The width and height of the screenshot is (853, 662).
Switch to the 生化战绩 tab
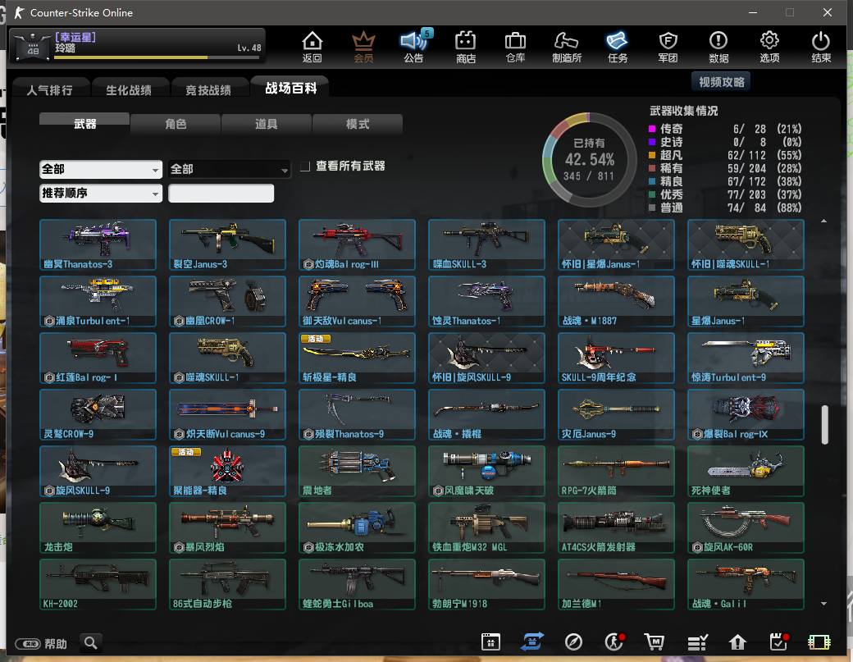[x=129, y=89]
